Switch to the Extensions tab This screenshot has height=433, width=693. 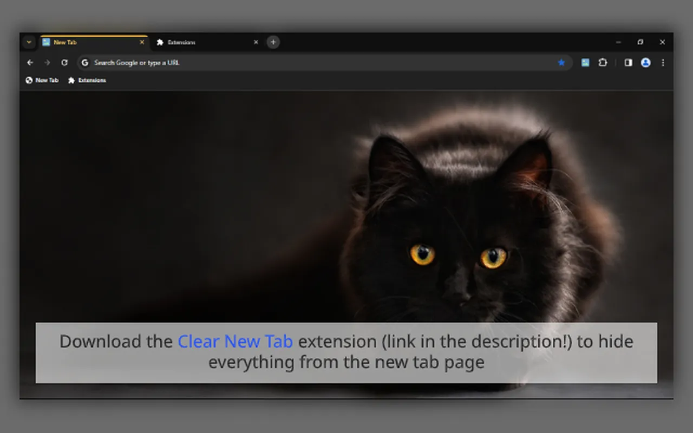click(206, 42)
